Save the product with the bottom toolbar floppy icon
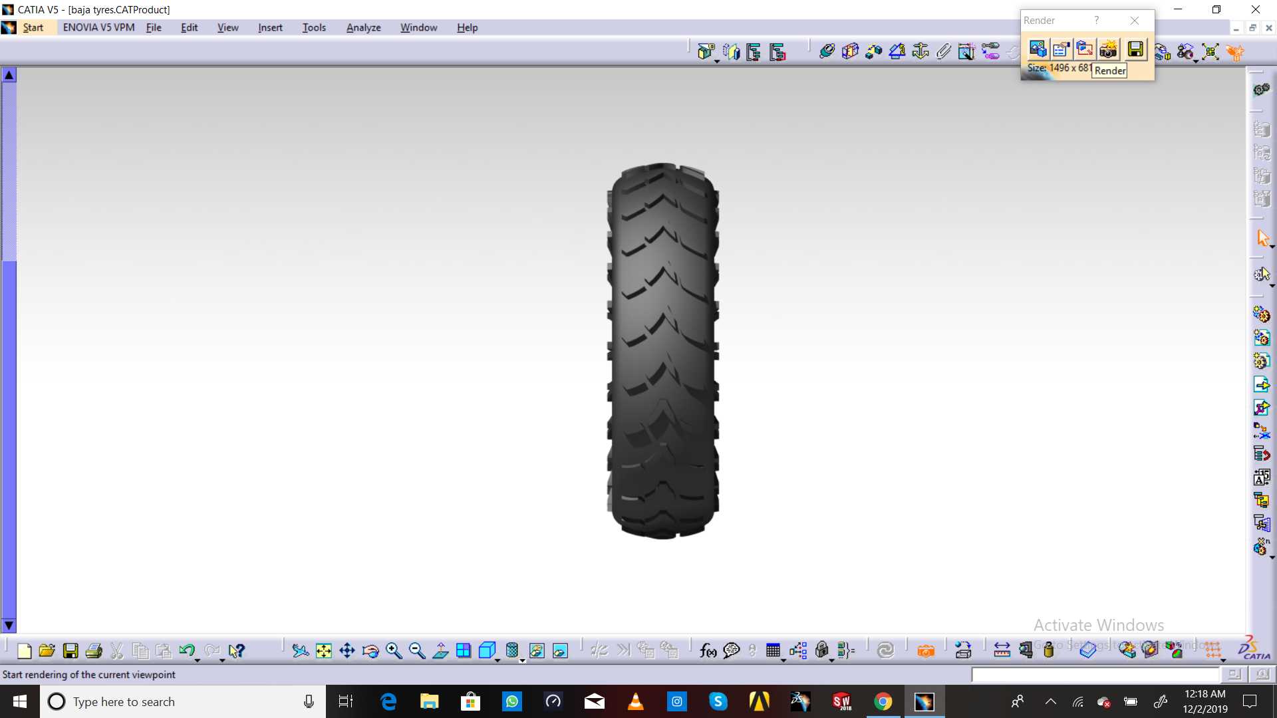 [71, 651]
